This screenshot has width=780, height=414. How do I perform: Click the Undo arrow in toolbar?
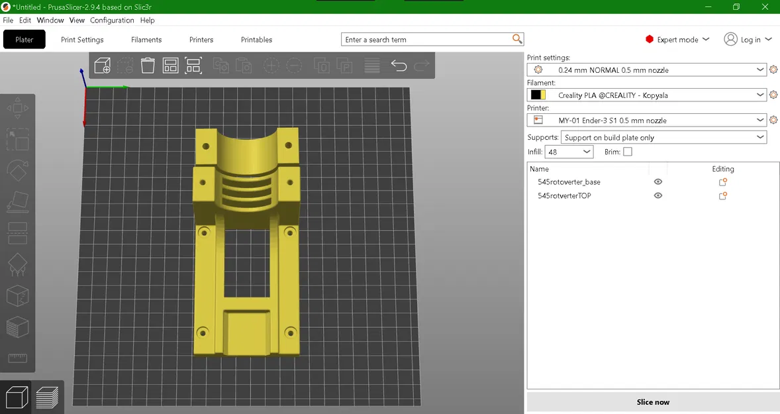[399, 66]
